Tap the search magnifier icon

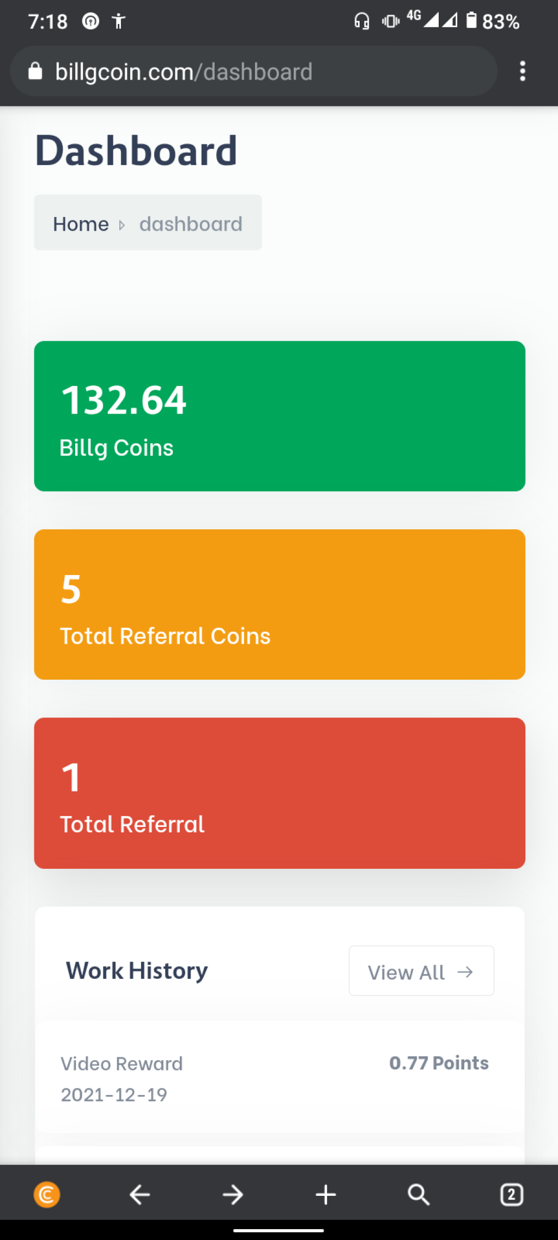(x=418, y=1195)
